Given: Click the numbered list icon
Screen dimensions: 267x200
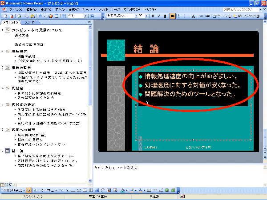Looking at the screenshot, I should [179, 16].
